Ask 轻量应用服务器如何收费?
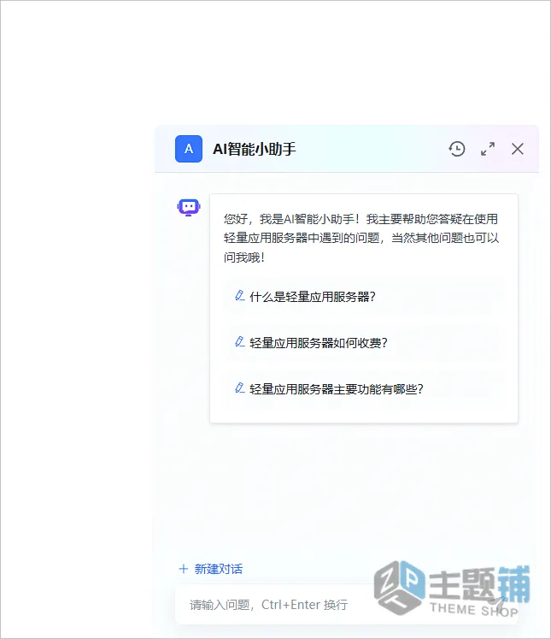 tap(319, 343)
